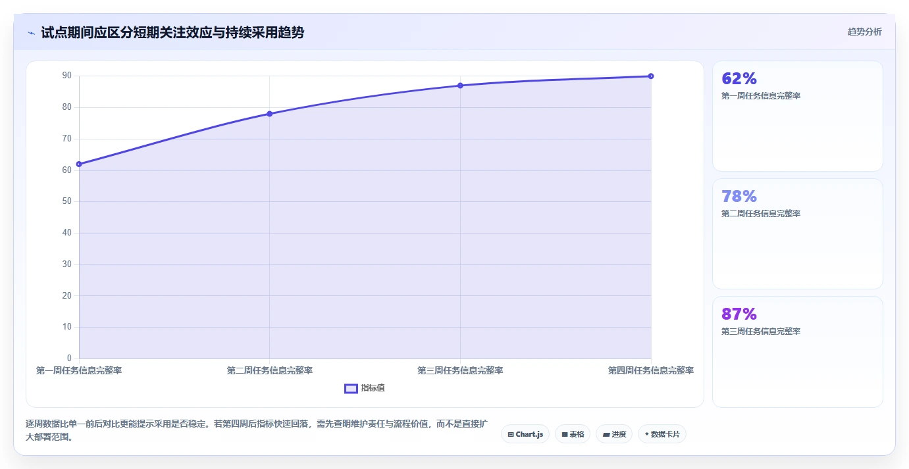Image resolution: width=909 pixels, height=469 pixels.
Task: Click the third week data point at 87
Action: click(460, 86)
